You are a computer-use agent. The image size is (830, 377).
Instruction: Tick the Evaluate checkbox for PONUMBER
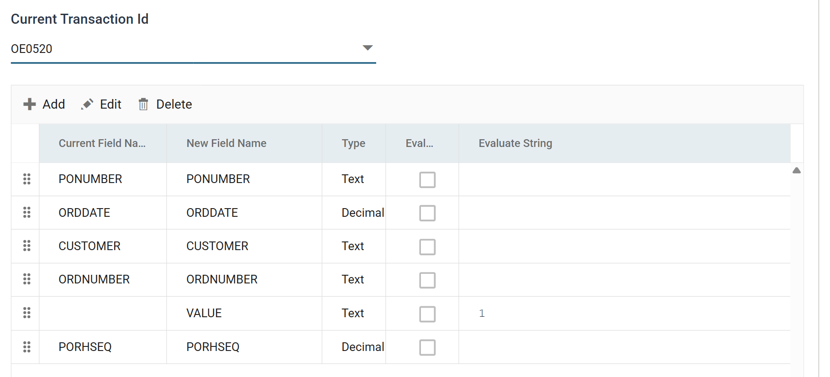[x=427, y=180]
